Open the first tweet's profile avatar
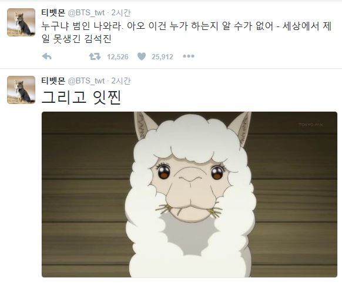The height and width of the screenshot is (285, 342). pyautogui.click(x=21, y=22)
